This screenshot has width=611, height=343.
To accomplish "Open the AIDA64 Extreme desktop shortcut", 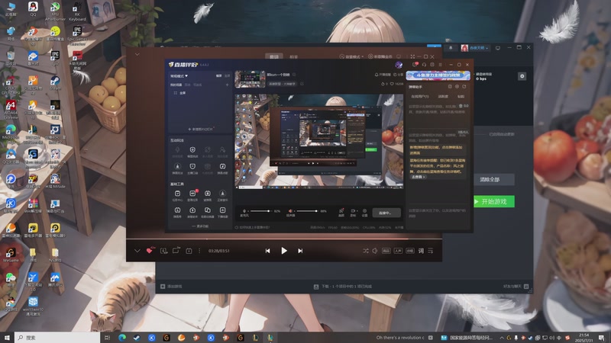I will pos(11,109).
